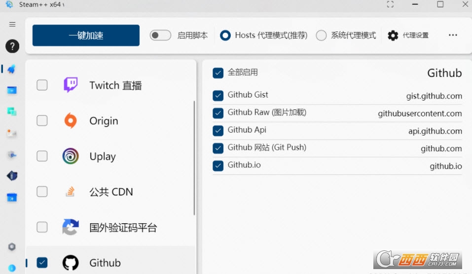
Task: Open the rocket acceleration sidebar icon
Action: pyautogui.click(x=12, y=69)
